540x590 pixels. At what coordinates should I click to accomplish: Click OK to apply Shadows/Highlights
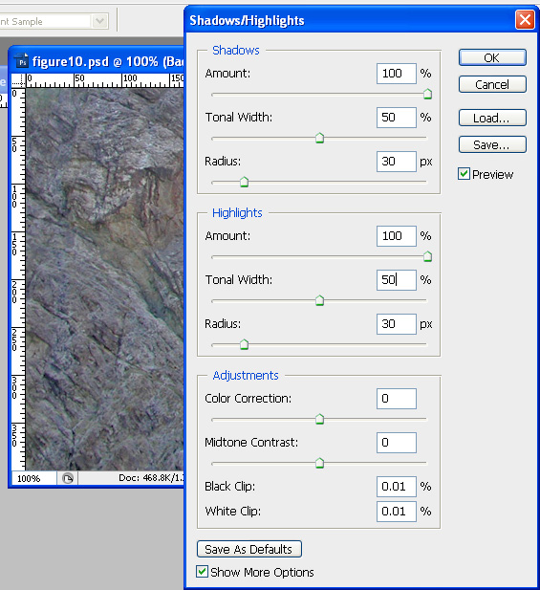(492, 57)
